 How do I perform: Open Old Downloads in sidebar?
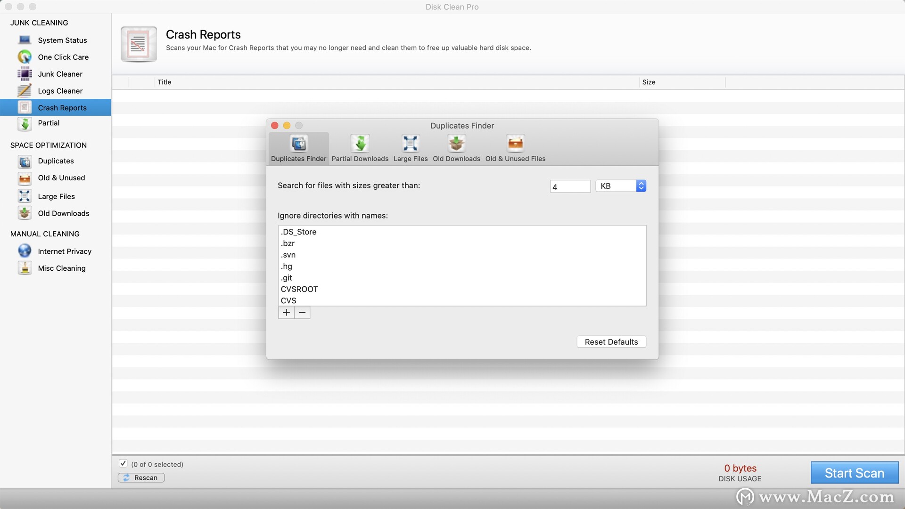click(x=64, y=213)
